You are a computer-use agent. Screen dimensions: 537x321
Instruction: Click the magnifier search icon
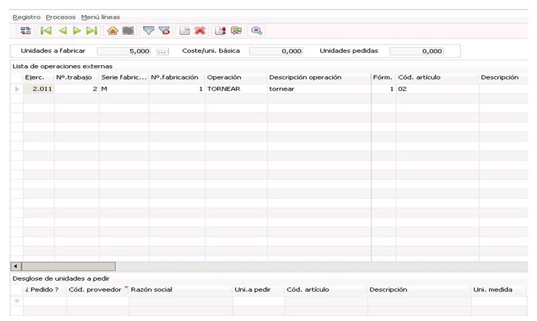(257, 31)
